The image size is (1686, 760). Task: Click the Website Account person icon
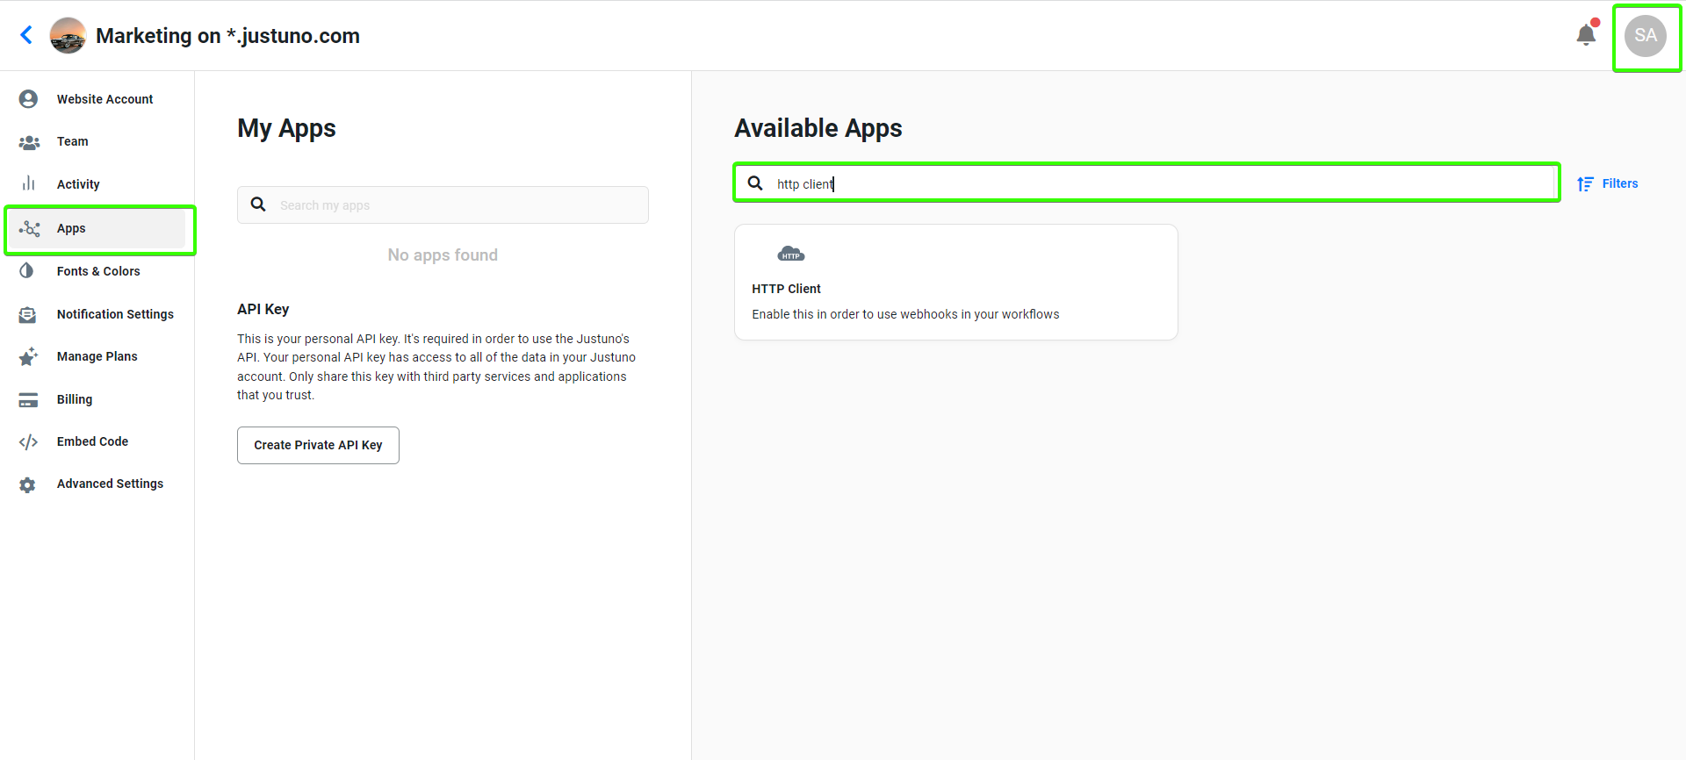click(x=28, y=99)
